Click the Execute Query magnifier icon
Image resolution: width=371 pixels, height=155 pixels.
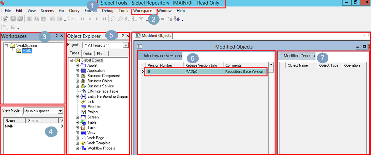point(120,19)
